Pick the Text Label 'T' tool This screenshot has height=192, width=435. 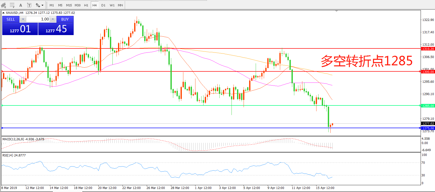click(29, 5)
